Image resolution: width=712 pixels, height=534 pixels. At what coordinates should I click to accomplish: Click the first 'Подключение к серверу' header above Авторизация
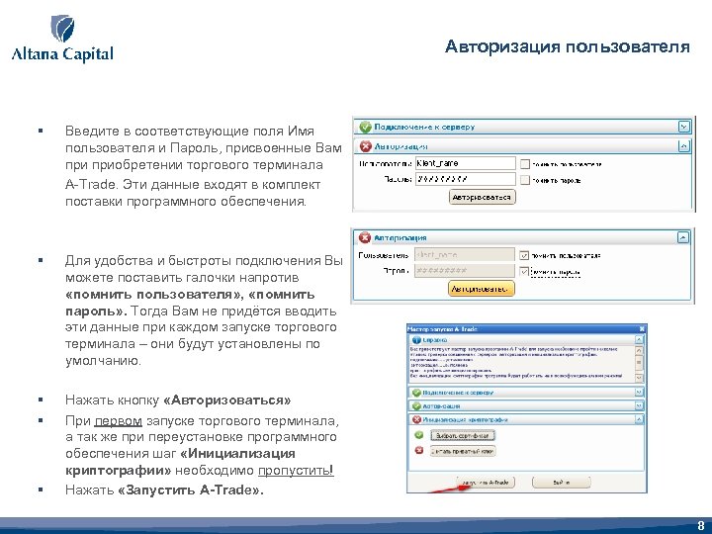[x=424, y=127]
